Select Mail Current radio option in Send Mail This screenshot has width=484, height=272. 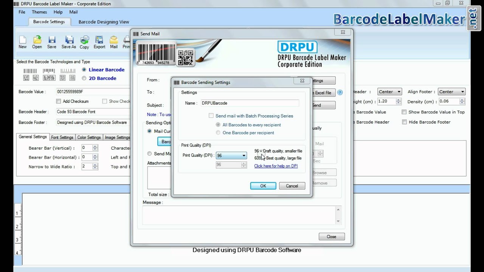point(150,131)
